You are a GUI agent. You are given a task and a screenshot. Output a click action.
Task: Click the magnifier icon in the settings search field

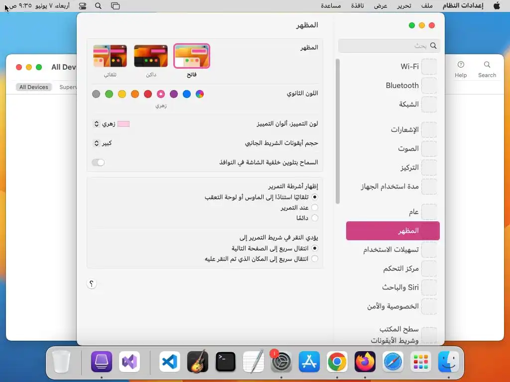433,45
